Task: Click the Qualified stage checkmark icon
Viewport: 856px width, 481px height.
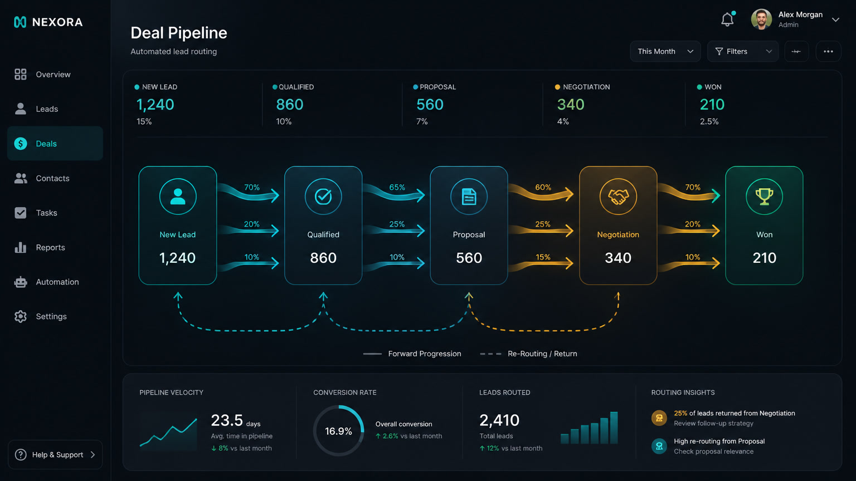Action: (x=323, y=197)
